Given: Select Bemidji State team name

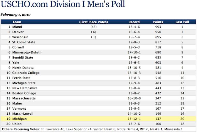Looking at the screenshot, I should click(23, 58).
